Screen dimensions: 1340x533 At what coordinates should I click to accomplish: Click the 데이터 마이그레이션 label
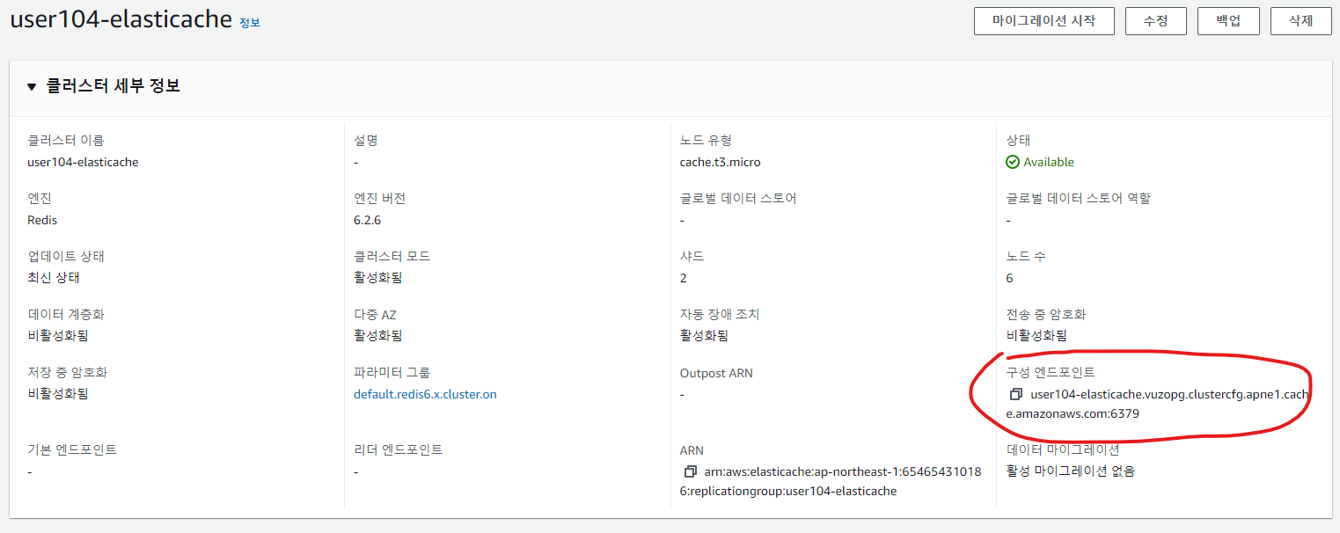pyautogui.click(x=1062, y=450)
